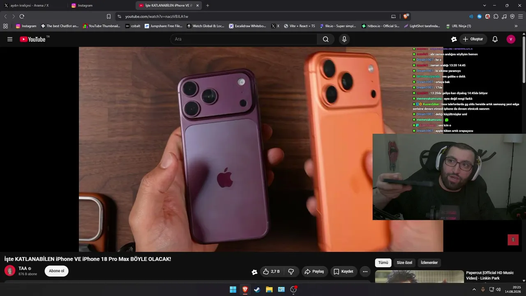Open the Vite + React + TS bookmark
This screenshot has height=296, width=526.
coord(299,26)
